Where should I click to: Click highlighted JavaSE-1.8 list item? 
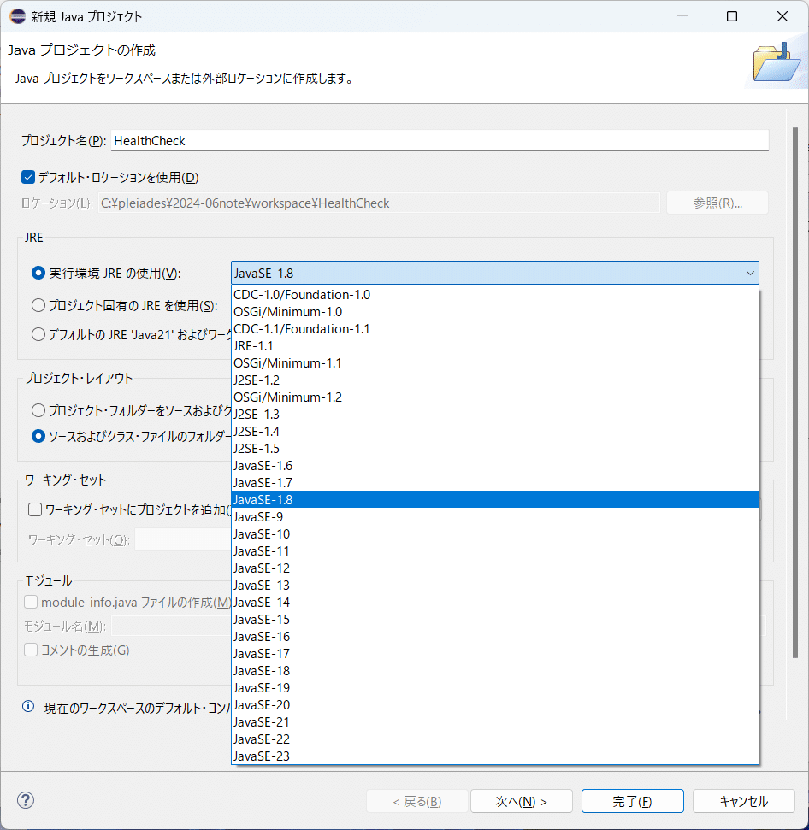pos(494,500)
